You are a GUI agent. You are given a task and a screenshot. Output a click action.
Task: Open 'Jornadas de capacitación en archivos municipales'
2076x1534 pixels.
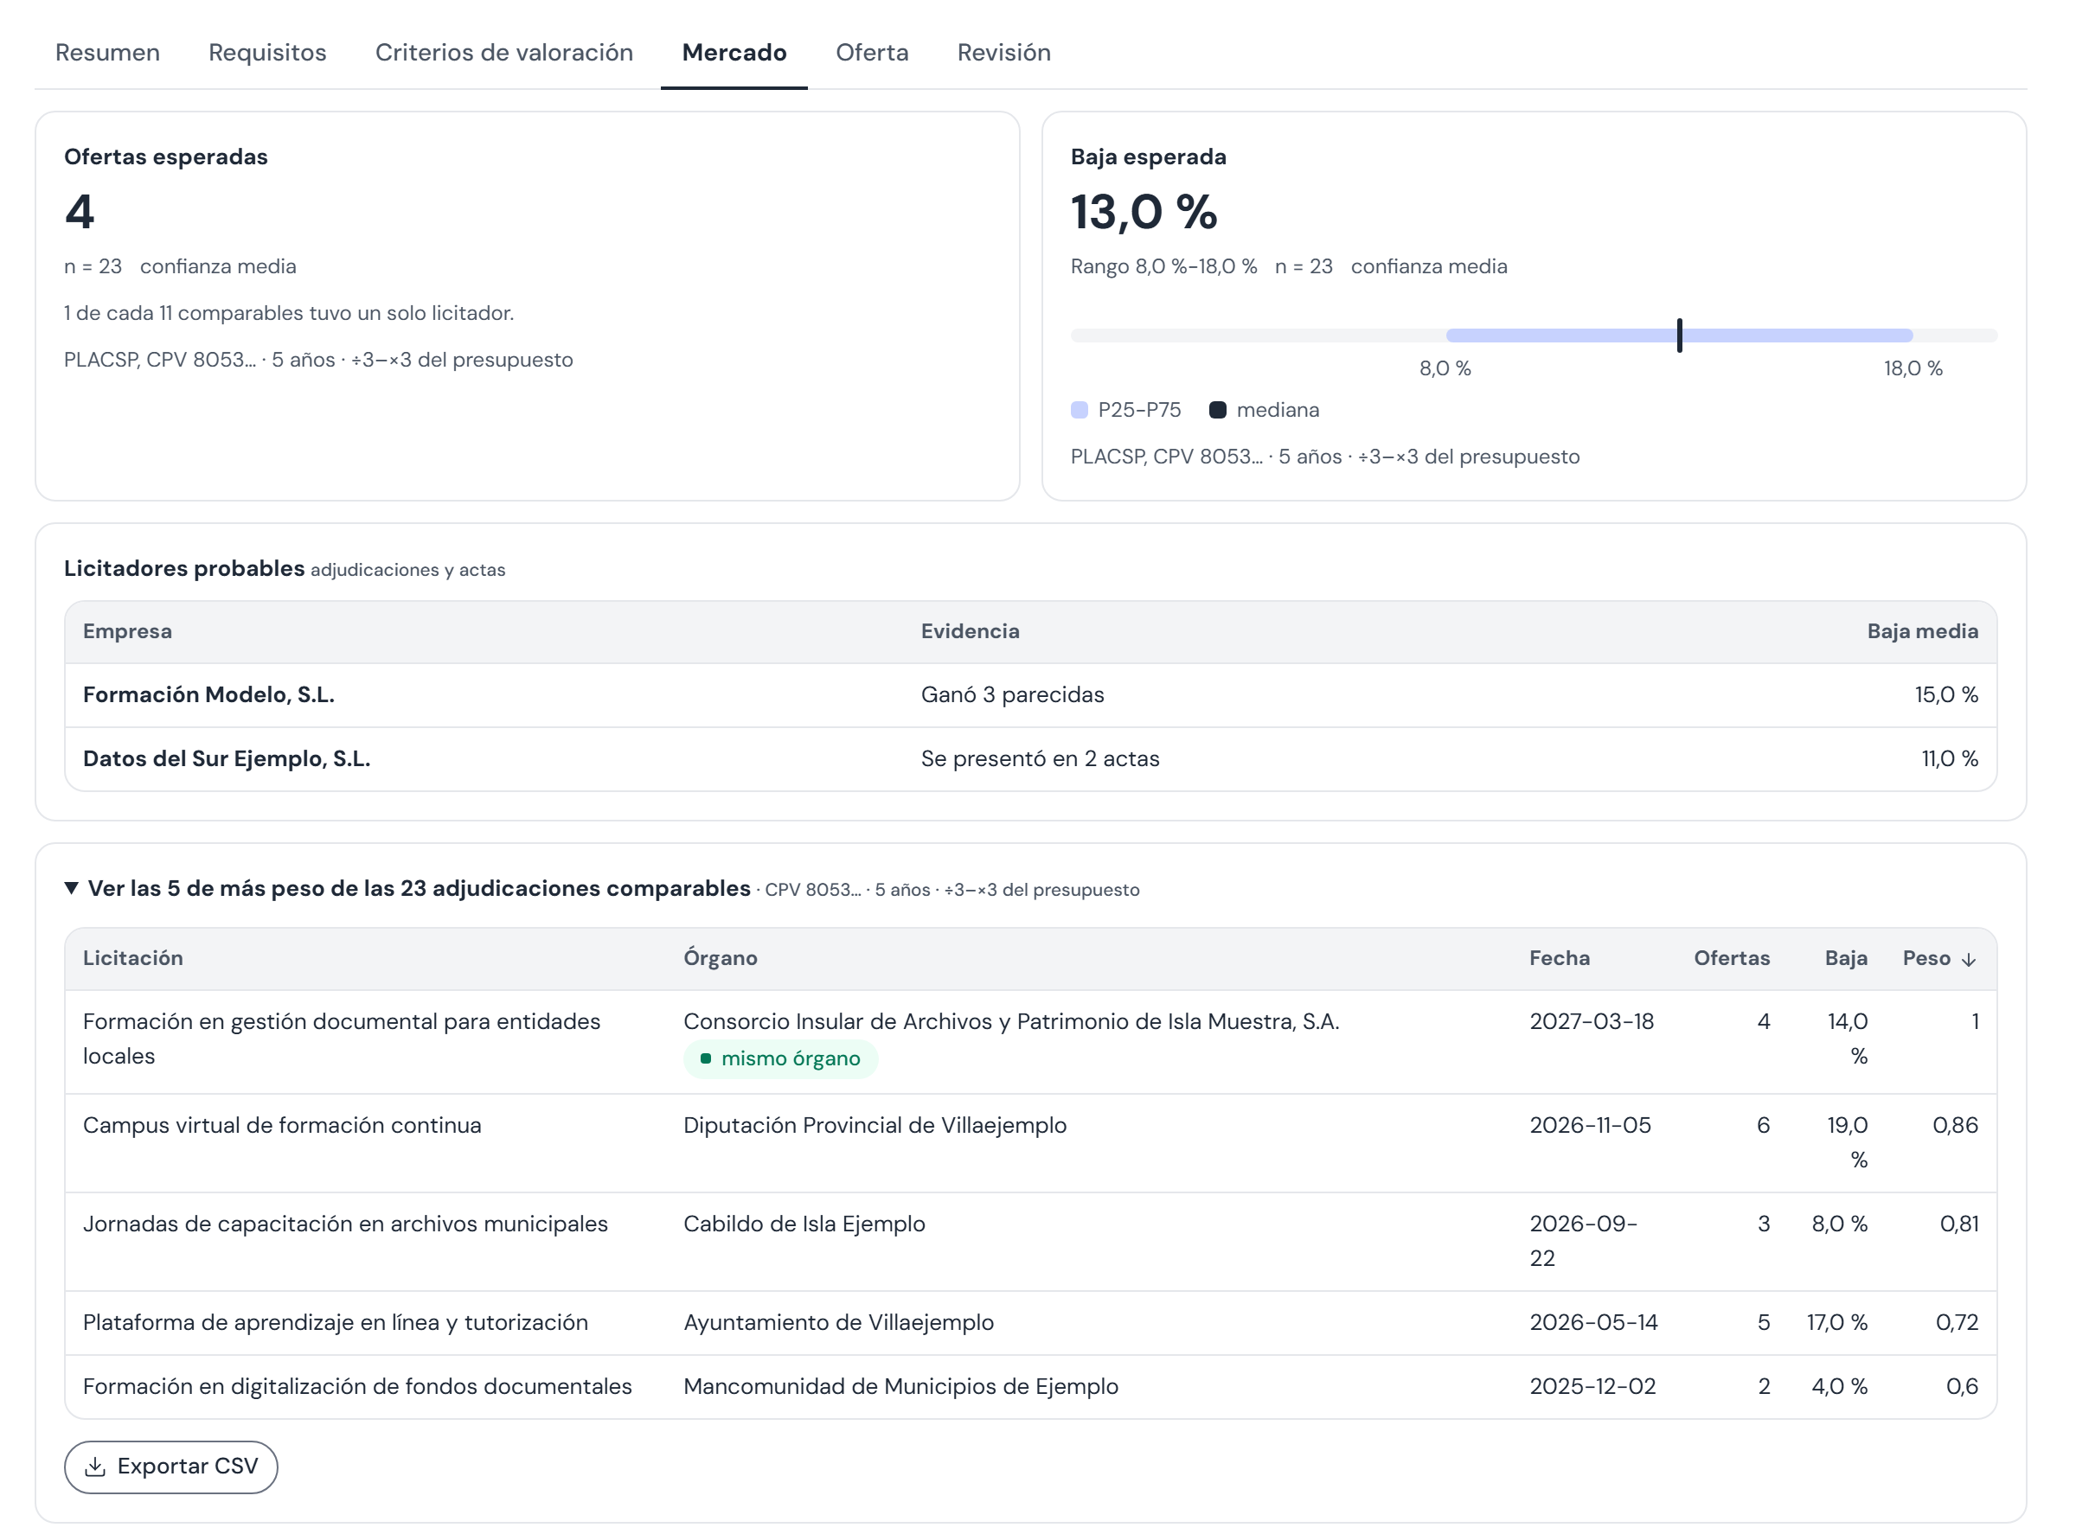tap(345, 1224)
